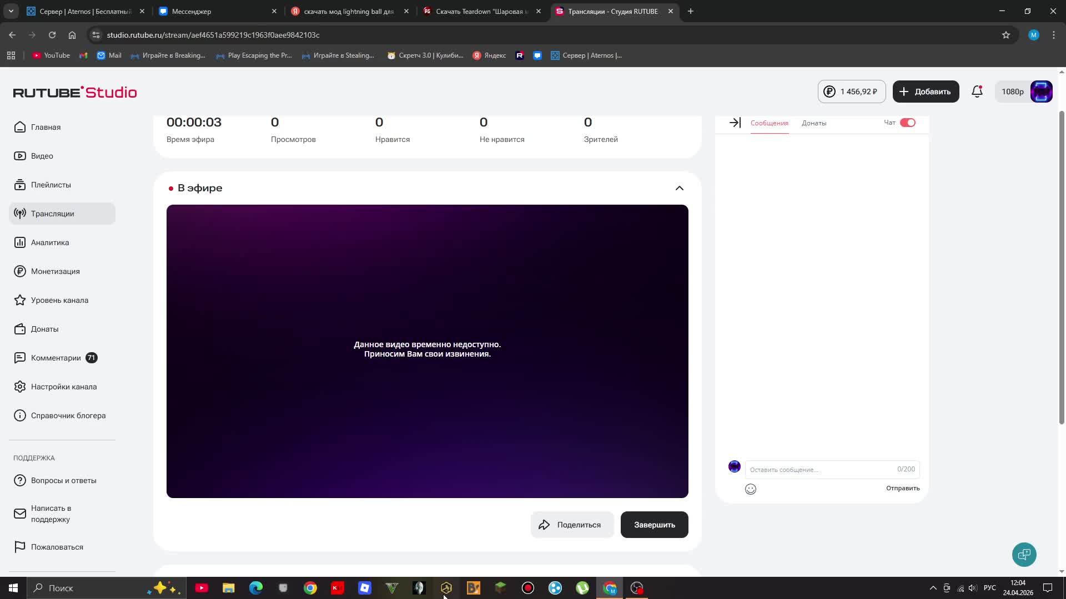Toggle the Чат switch off
The width and height of the screenshot is (1066, 599).
click(x=908, y=123)
